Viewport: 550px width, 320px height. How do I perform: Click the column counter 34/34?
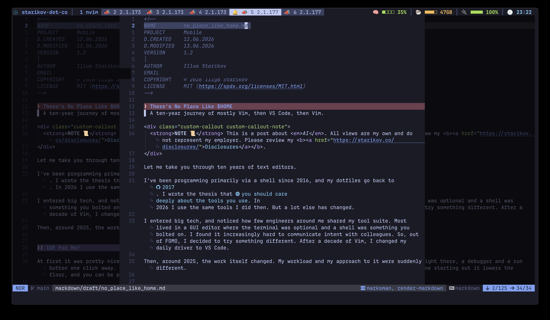(x=524, y=288)
